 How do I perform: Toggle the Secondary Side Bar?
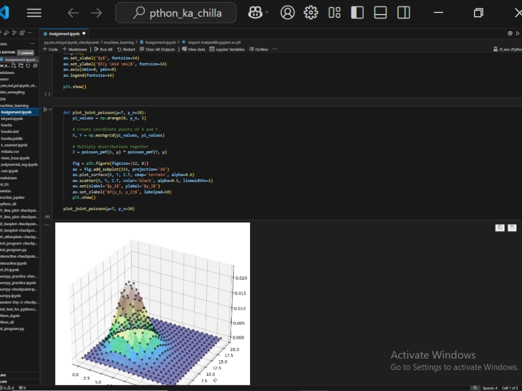(404, 13)
